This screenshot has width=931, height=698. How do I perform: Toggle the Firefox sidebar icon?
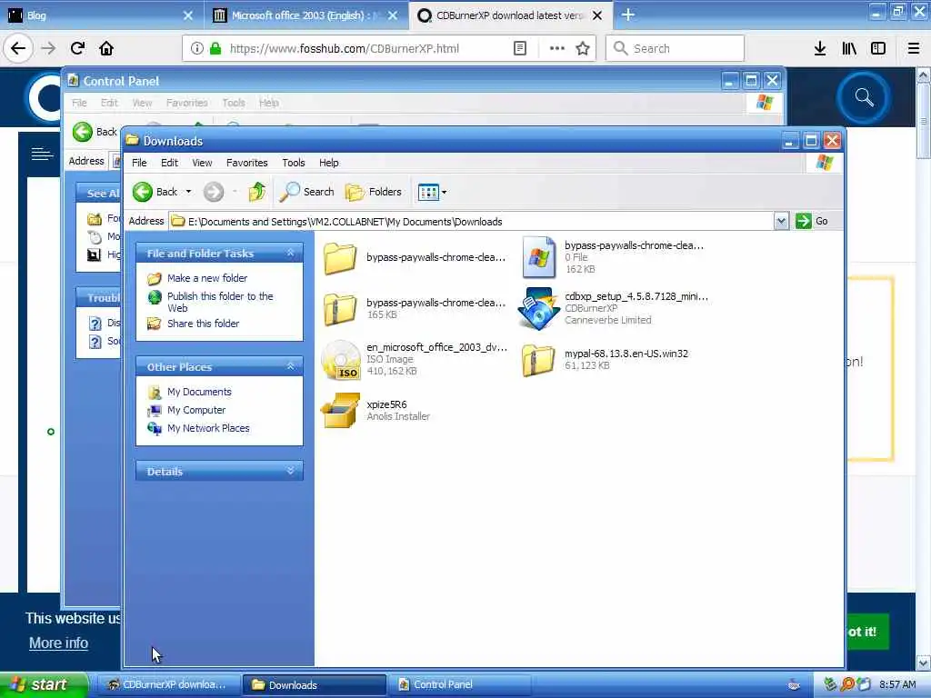[878, 48]
